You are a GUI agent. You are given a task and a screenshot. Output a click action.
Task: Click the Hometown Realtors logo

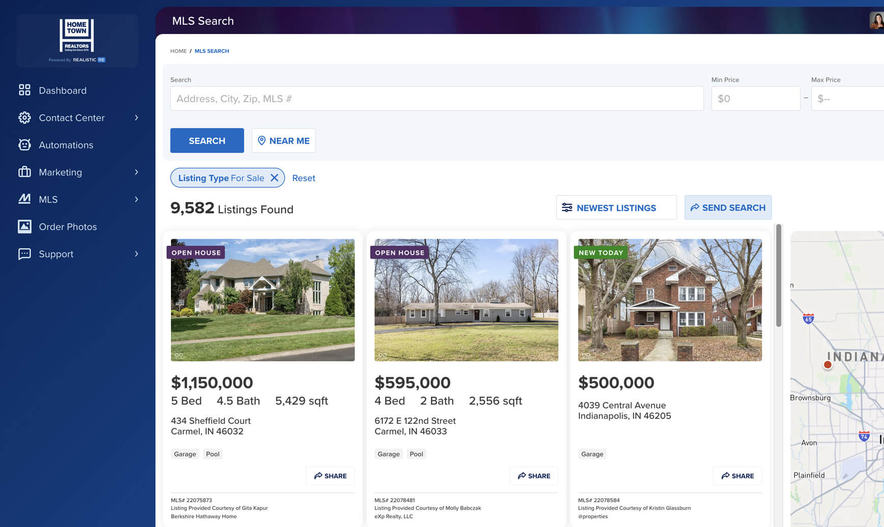pos(77,36)
